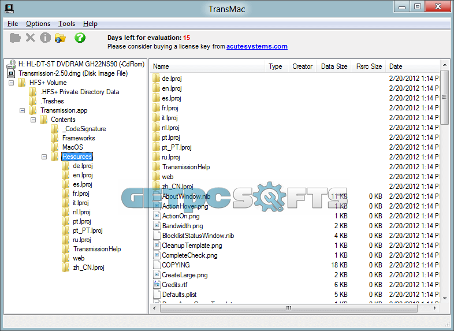Sort by the Creator column header

(x=302, y=66)
